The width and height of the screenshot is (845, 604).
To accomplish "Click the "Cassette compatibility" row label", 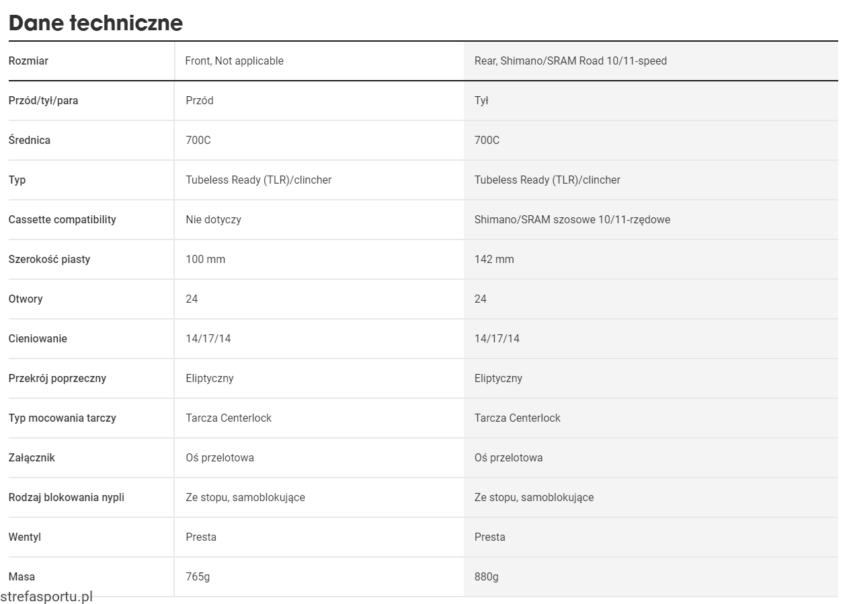I will click(x=63, y=220).
